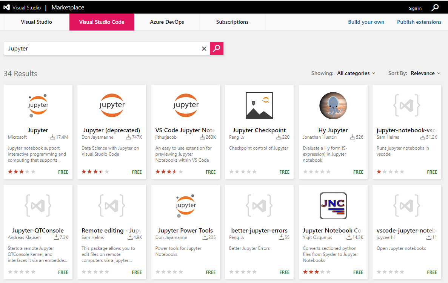Image resolution: width=448 pixels, height=283 pixels.
Task: Open the Publish extensions link
Action: click(419, 22)
